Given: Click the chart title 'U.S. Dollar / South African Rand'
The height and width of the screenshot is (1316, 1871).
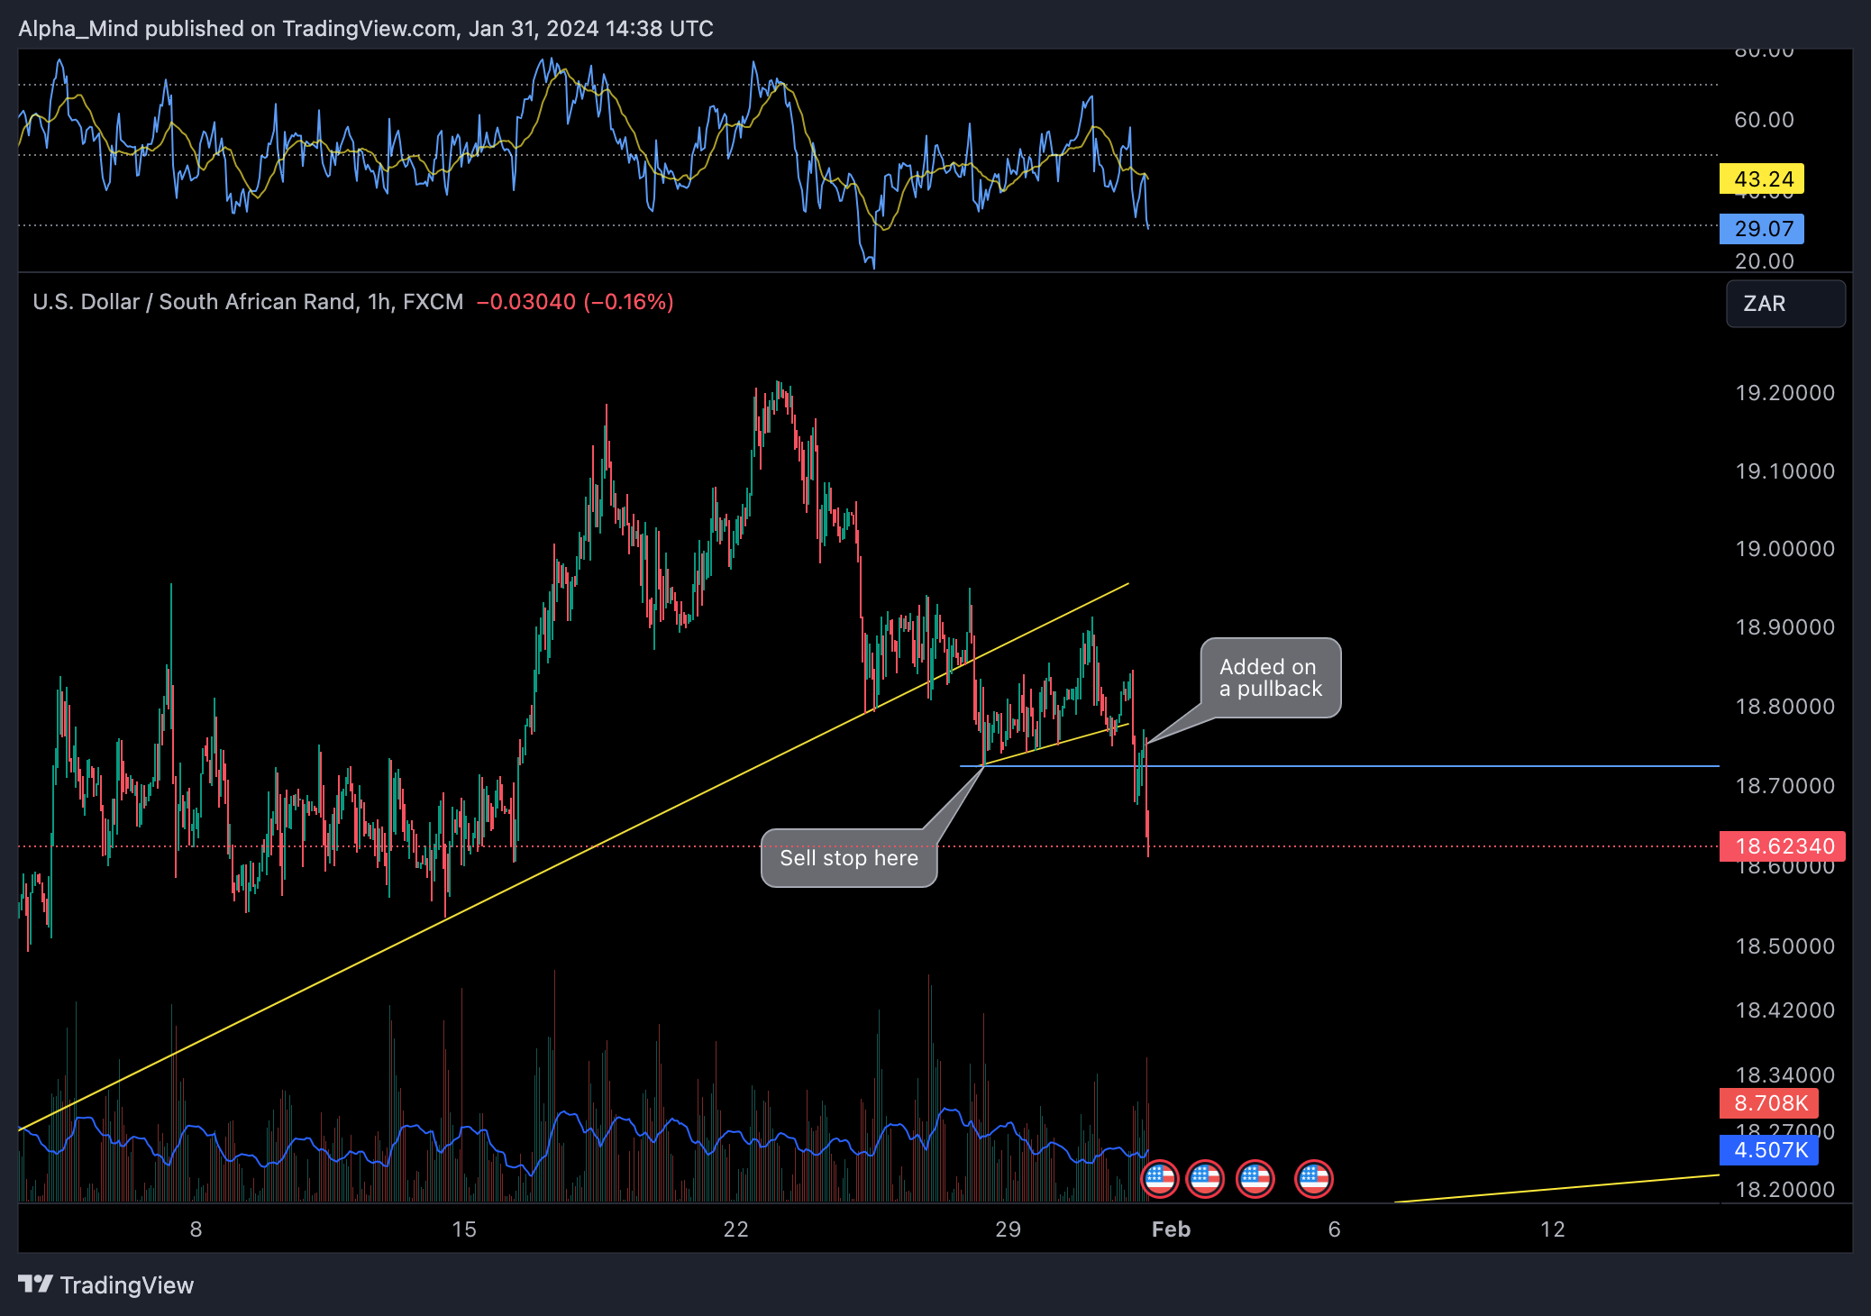Looking at the screenshot, I should [195, 302].
